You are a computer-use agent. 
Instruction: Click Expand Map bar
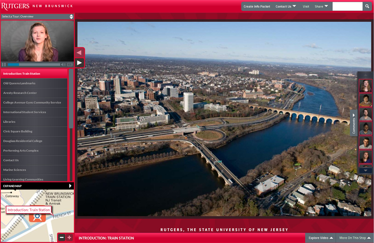(x=37, y=186)
